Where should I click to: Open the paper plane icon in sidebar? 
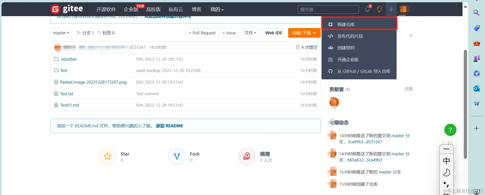point(476,104)
